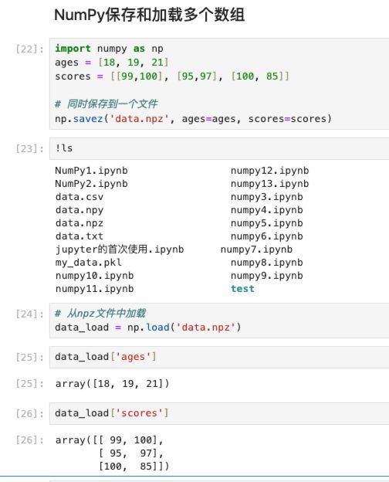This screenshot has width=389, height=482.
Task: Click the comment '# 从npz文件中加载'
Action: 100,314
